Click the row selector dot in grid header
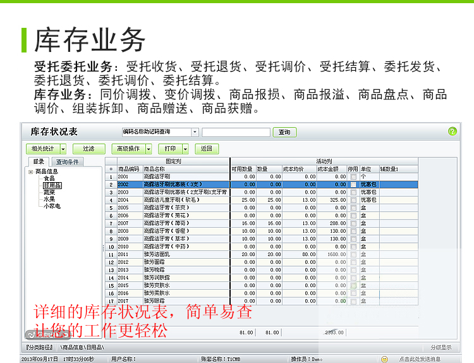 (110, 169)
